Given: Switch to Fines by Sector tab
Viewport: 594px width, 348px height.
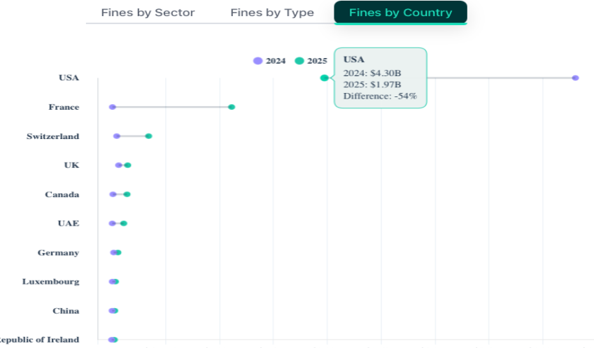Looking at the screenshot, I should [148, 13].
